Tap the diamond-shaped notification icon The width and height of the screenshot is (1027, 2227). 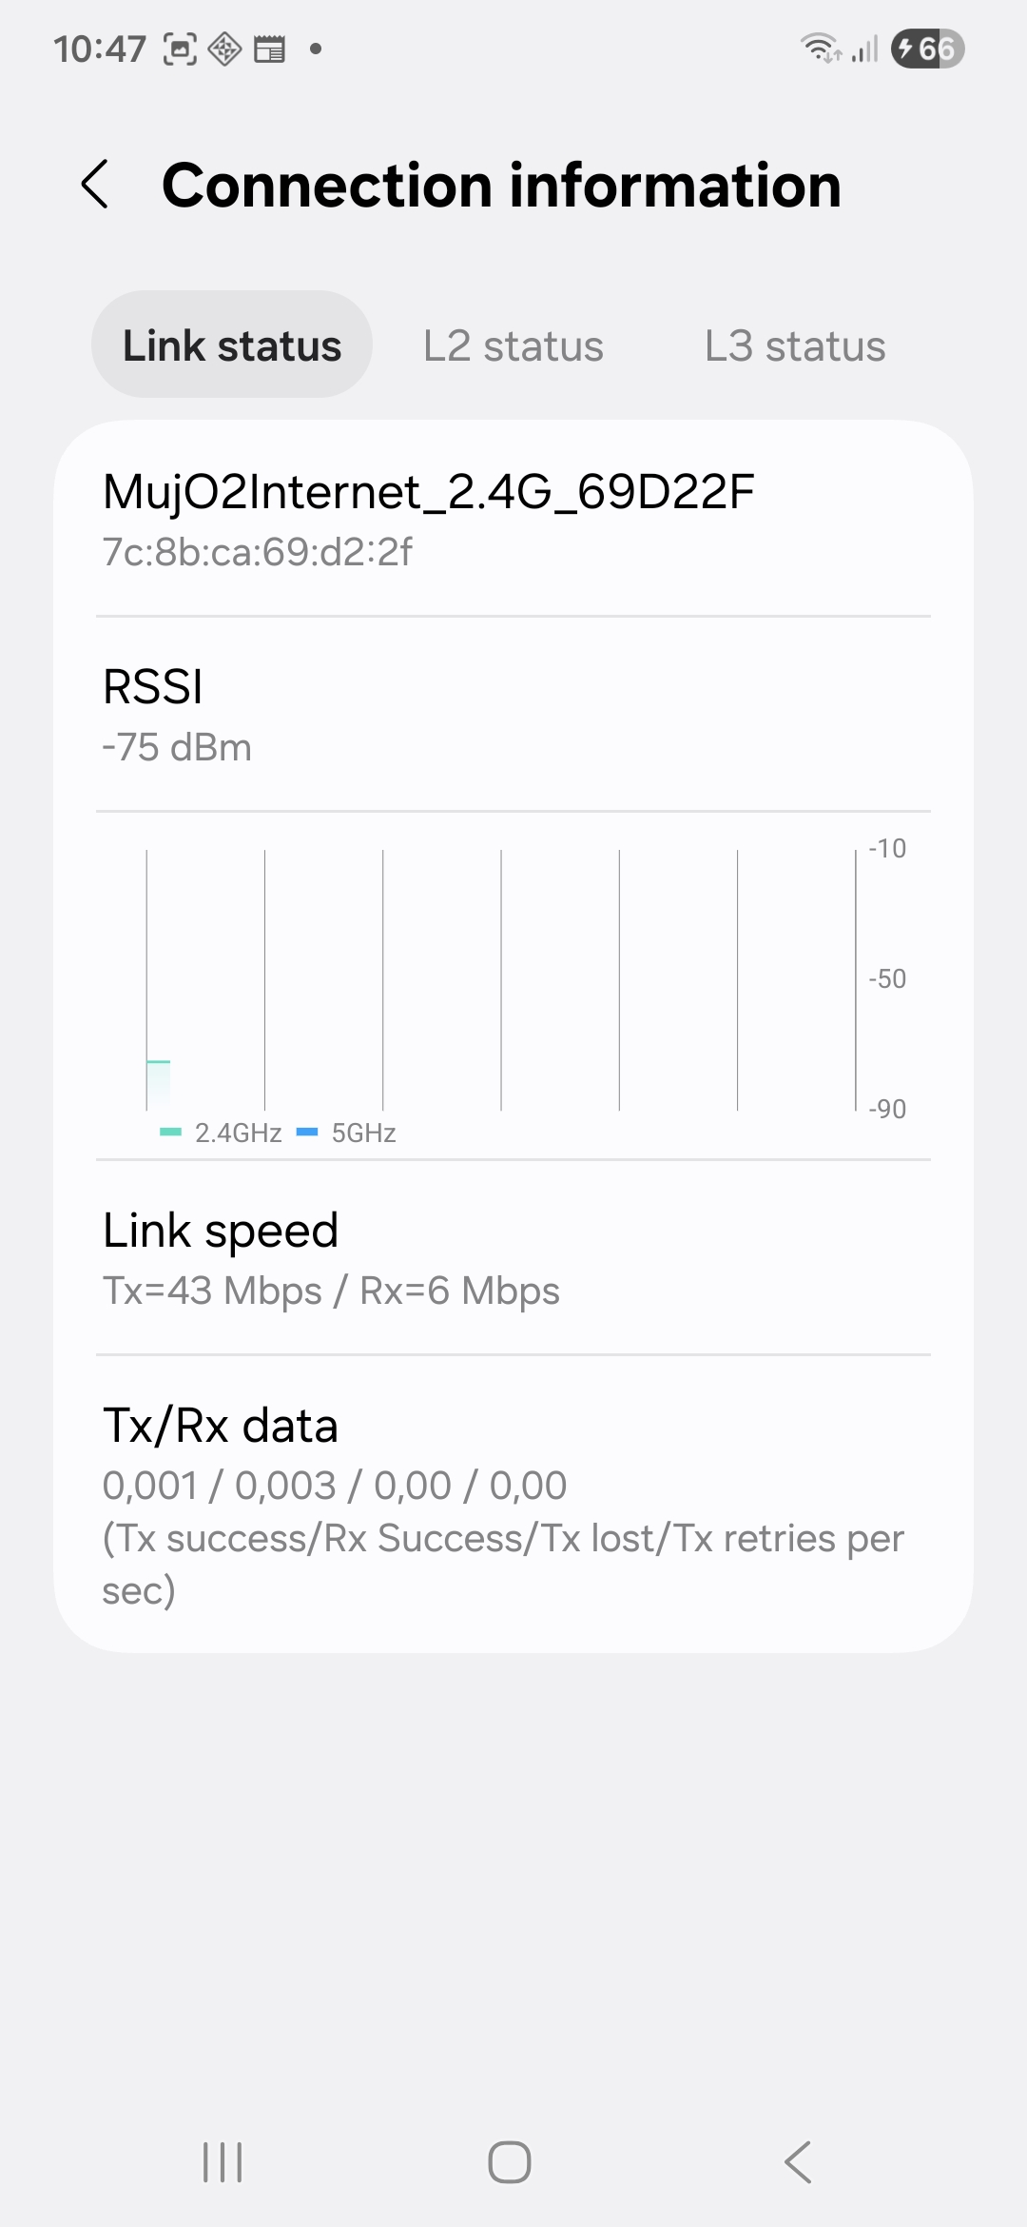224,49
